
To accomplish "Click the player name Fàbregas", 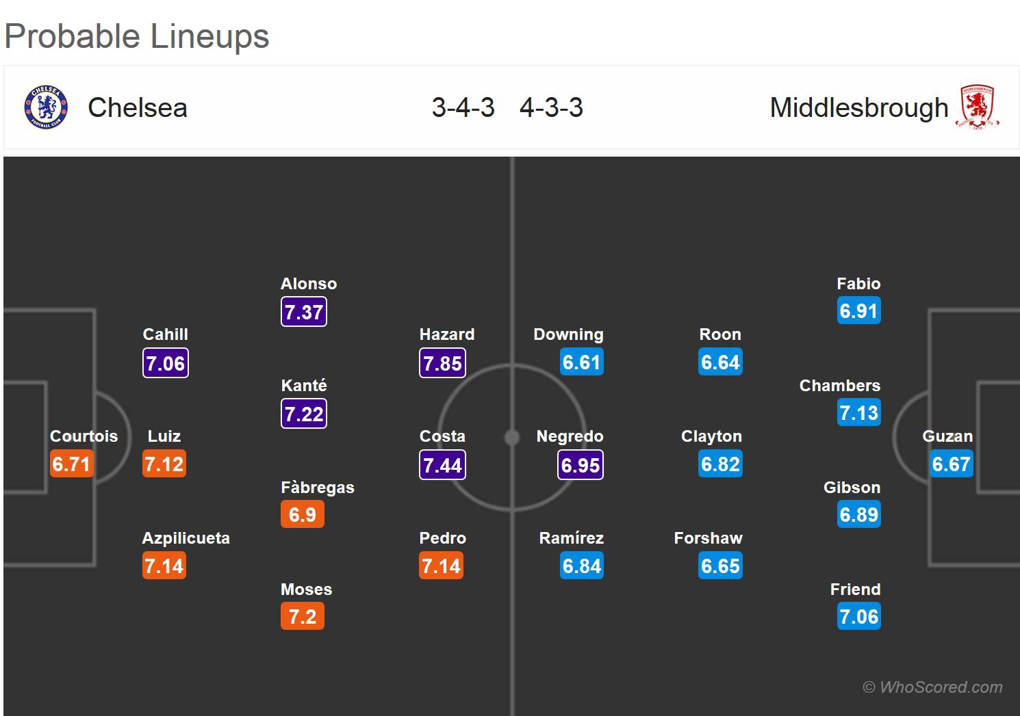I will (x=318, y=488).
